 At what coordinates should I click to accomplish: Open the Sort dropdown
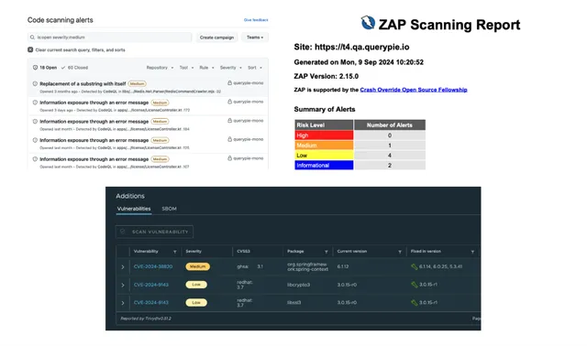(x=255, y=68)
